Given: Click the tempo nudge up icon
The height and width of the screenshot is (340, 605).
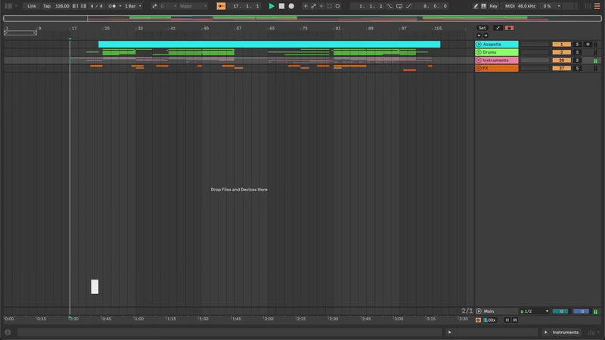Looking at the screenshot, I should [x=83, y=6].
